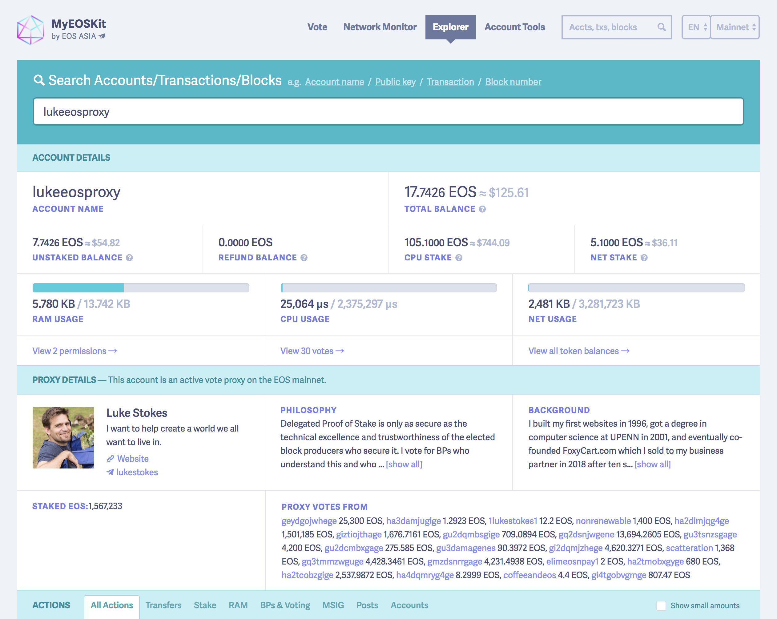
Task: Expand Philosophy text with show all
Action: point(404,464)
